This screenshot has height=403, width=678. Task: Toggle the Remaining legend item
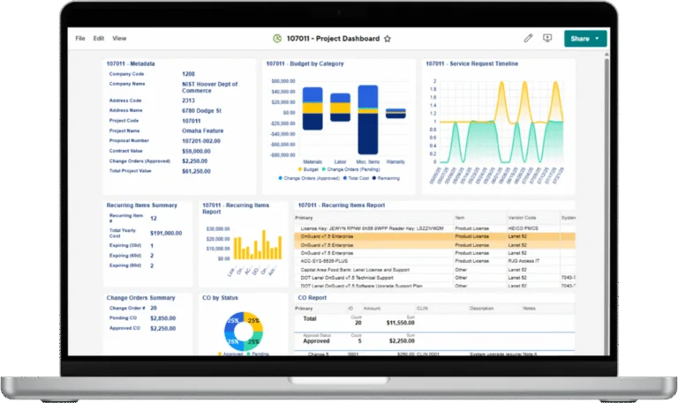(x=374, y=177)
